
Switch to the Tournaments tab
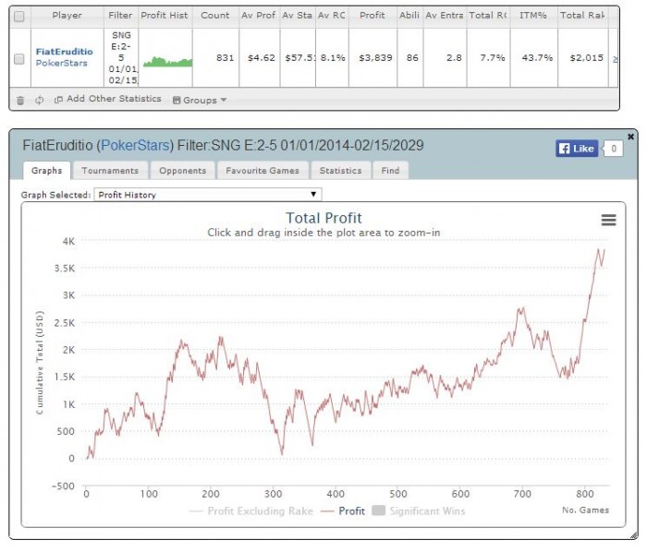click(x=110, y=171)
